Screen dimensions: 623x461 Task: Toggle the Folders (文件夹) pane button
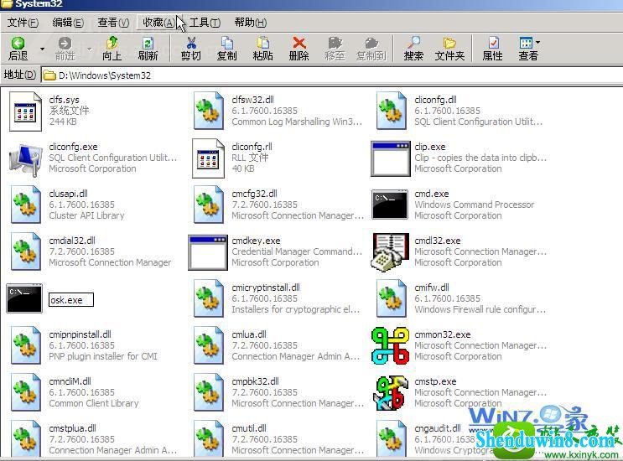pyautogui.click(x=449, y=49)
